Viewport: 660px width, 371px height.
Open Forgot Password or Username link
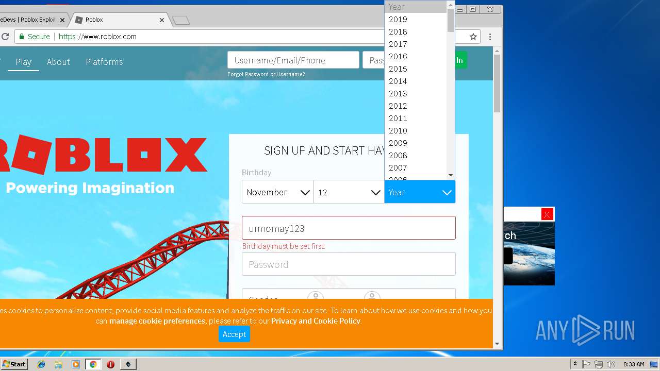(x=266, y=74)
